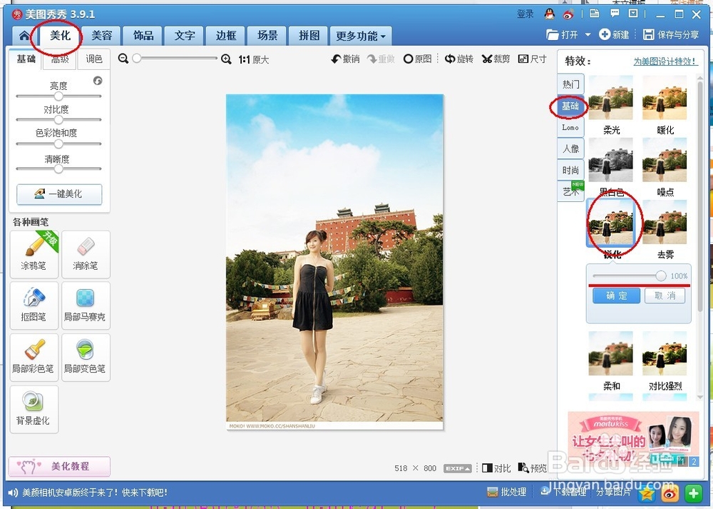Select the 热门 effects category

[570, 84]
